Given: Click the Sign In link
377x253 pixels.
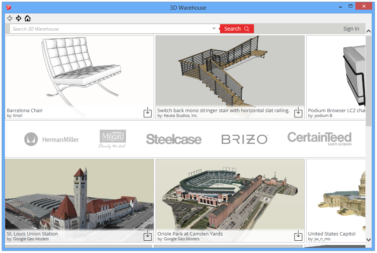Looking at the screenshot, I should pyautogui.click(x=351, y=29).
